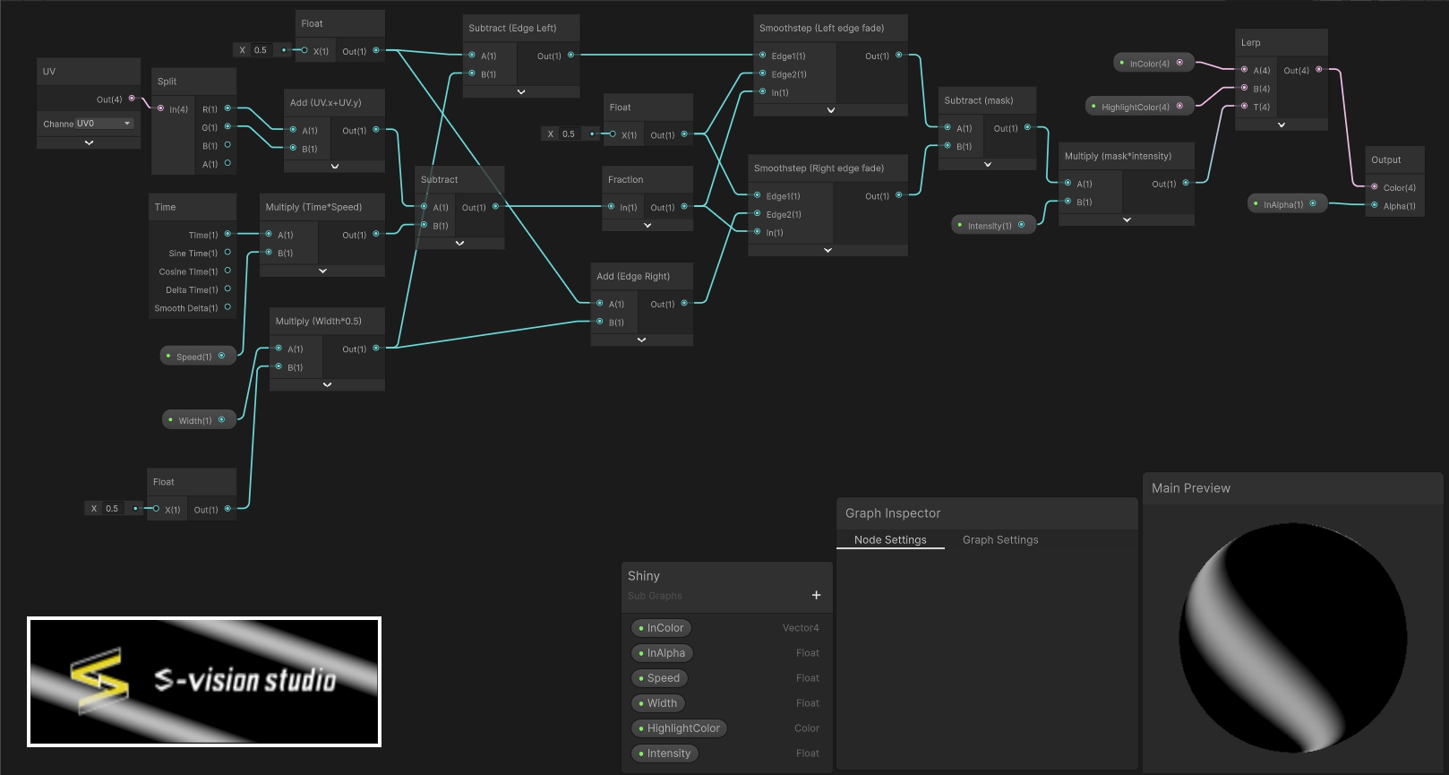The width and height of the screenshot is (1449, 775).
Task: Click Out(1) port of Multiply (mask*intensity)
Action: (1186, 183)
